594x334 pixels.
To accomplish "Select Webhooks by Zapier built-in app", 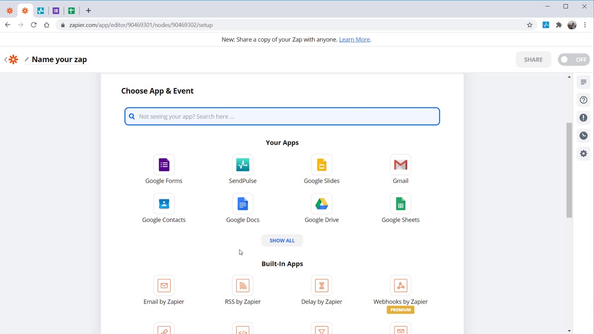I will [x=400, y=285].
